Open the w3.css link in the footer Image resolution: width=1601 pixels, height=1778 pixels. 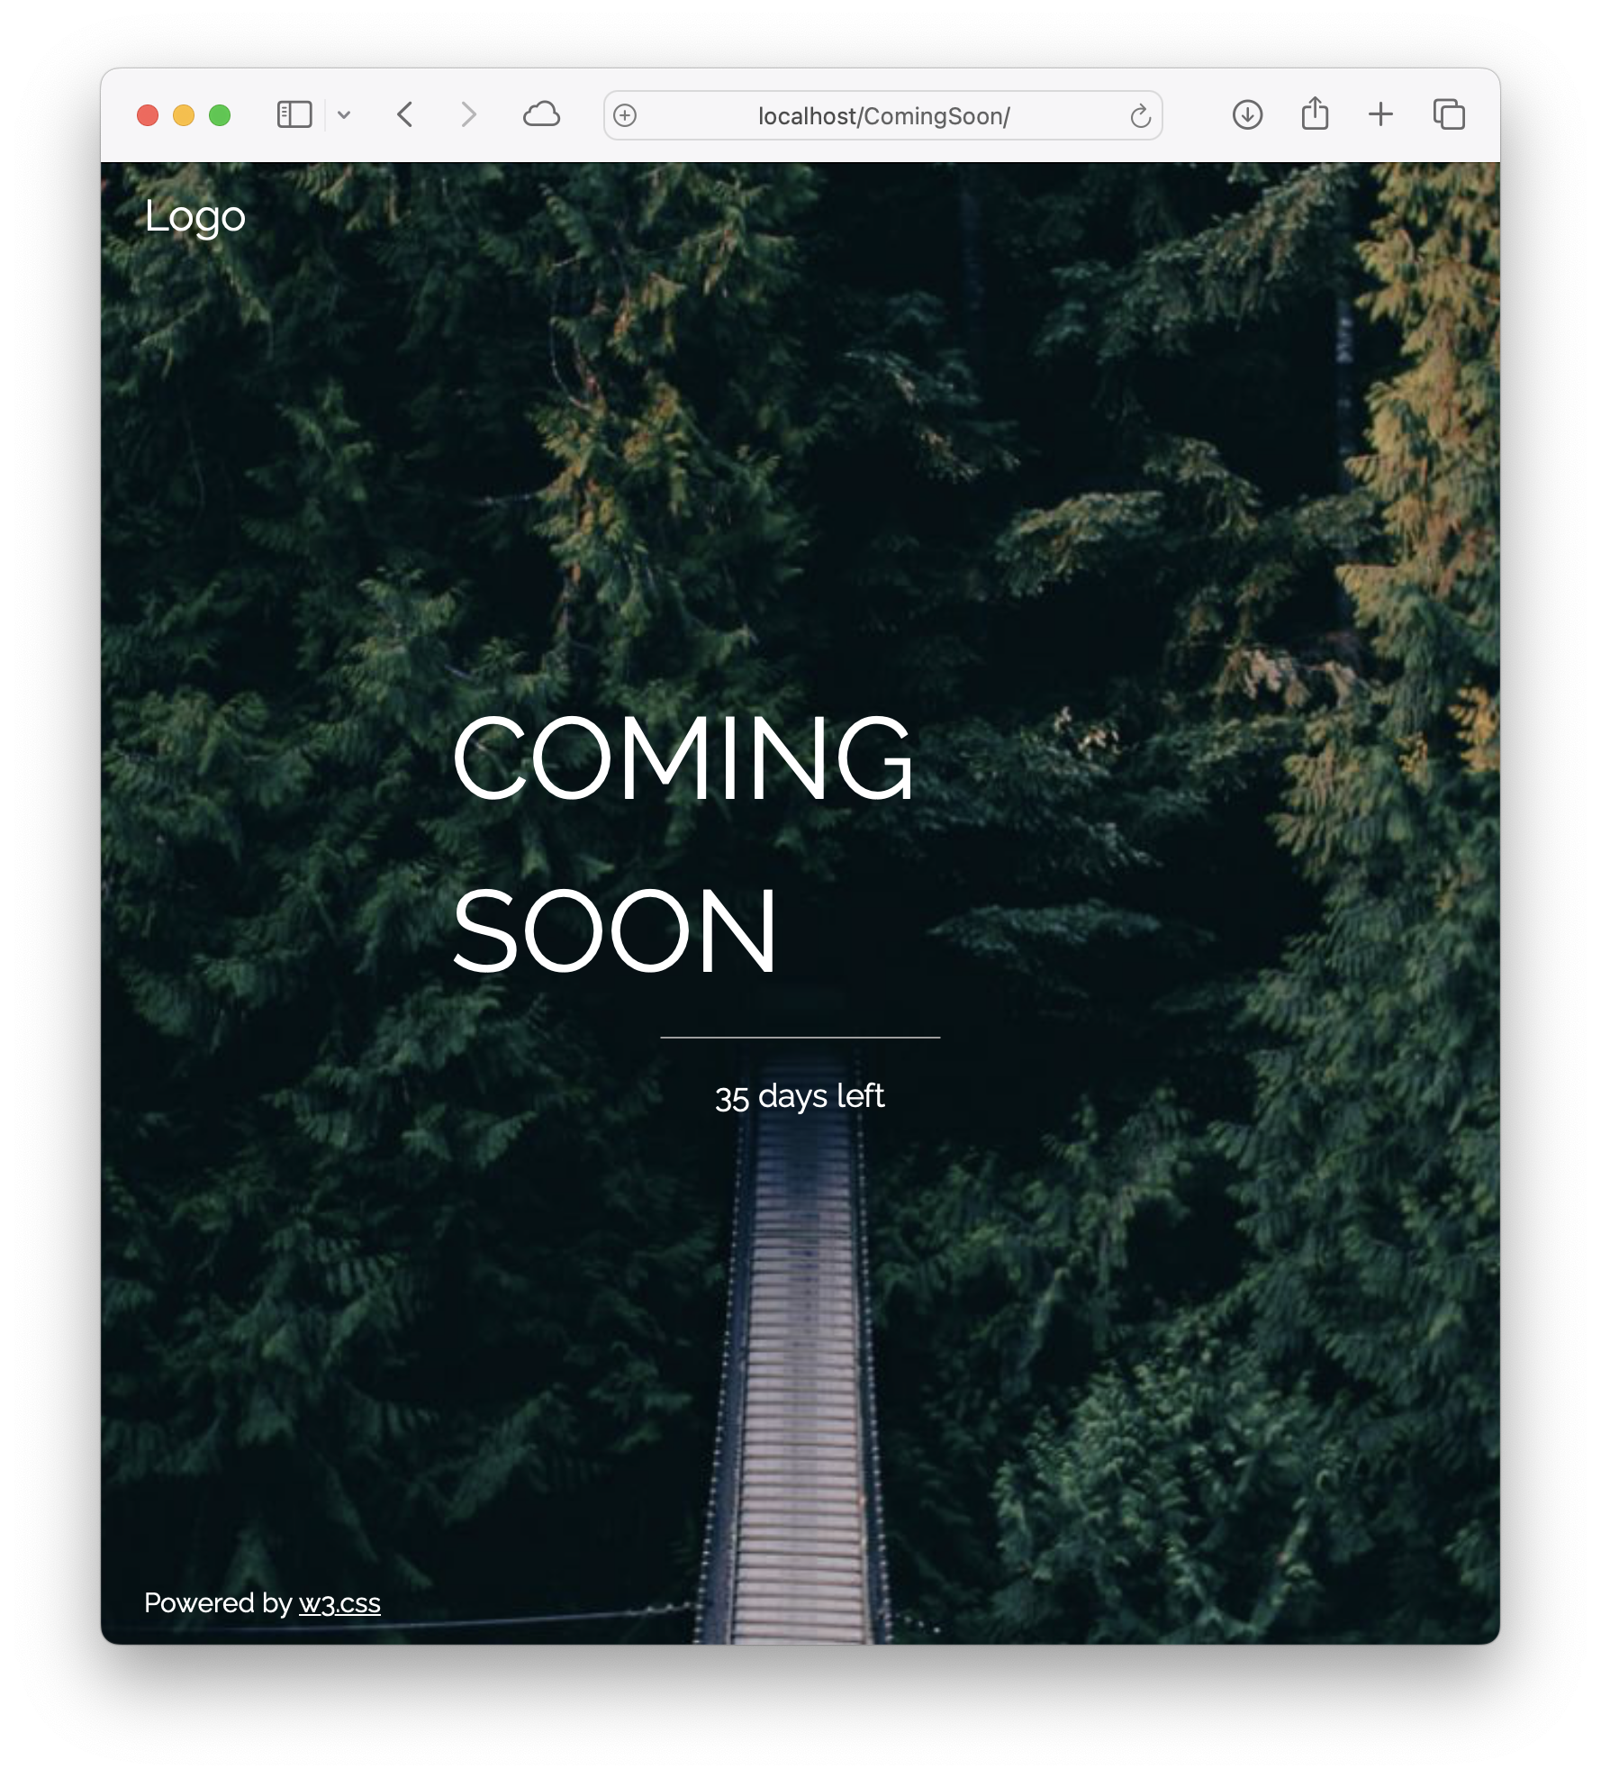(x=339, y=1603)
